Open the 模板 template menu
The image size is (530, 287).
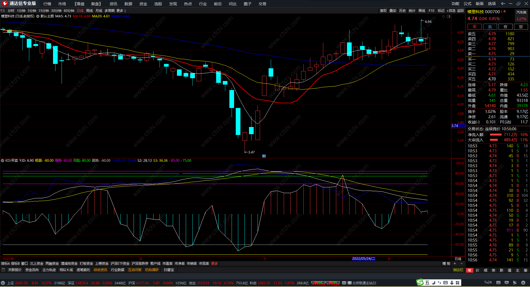(446, 264)
